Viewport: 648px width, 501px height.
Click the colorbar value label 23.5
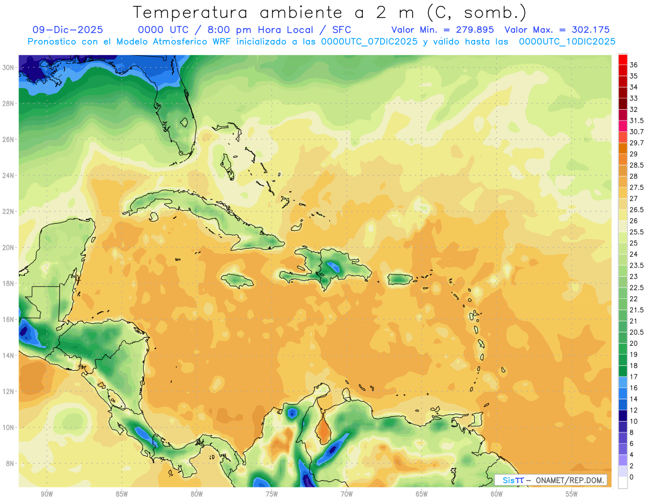637,265
